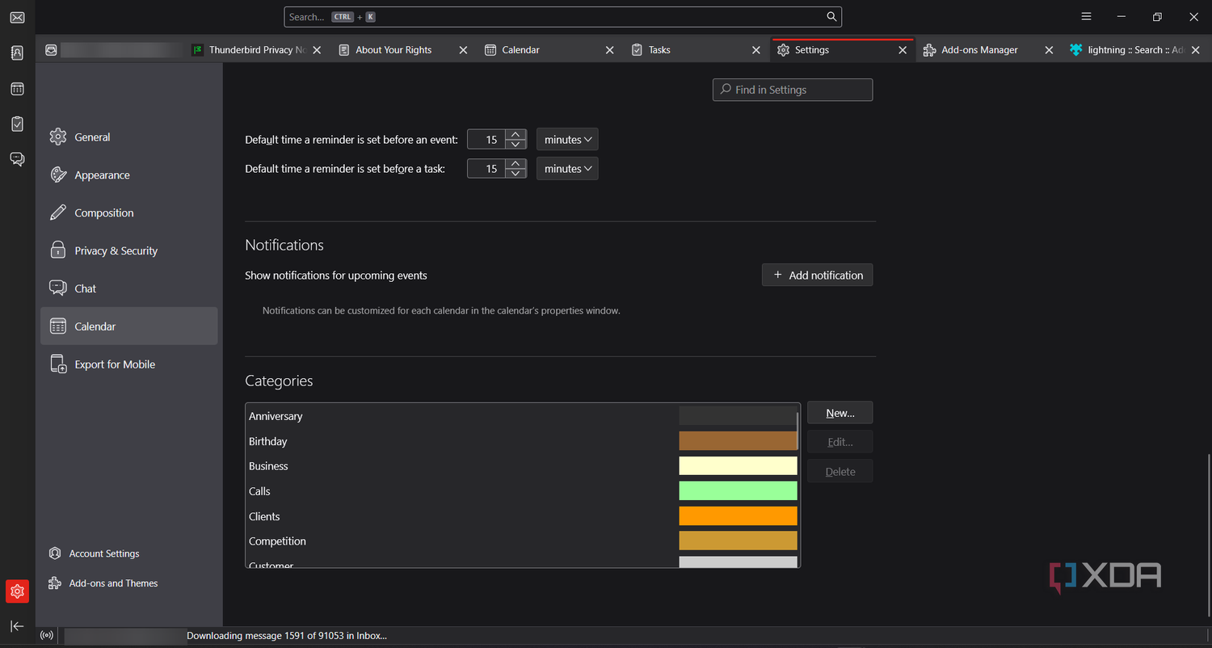Open the Chat space icon in left rail
The height and width of the screenshot is (648, 1212).
(17, 159)
